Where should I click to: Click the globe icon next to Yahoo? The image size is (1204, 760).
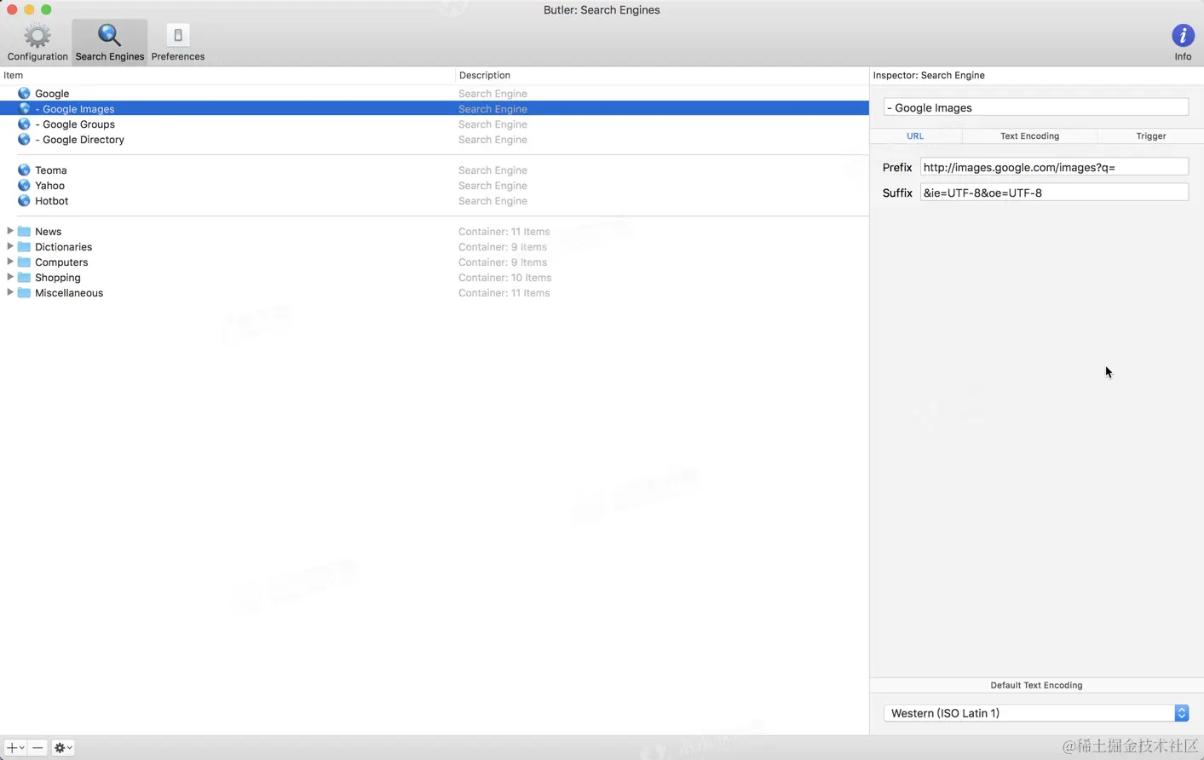click(x=24, y=186)
